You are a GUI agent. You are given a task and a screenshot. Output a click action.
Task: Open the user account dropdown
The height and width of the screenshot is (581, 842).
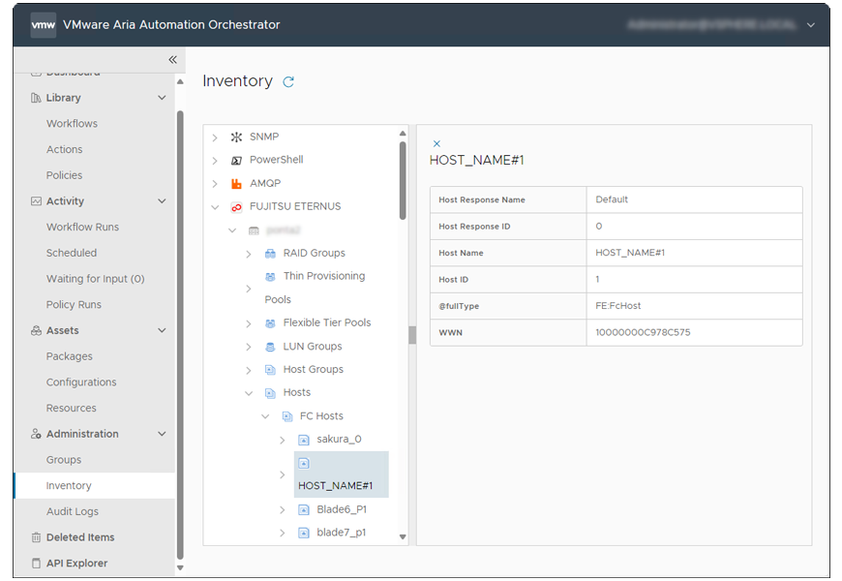(x=811, y=25)
